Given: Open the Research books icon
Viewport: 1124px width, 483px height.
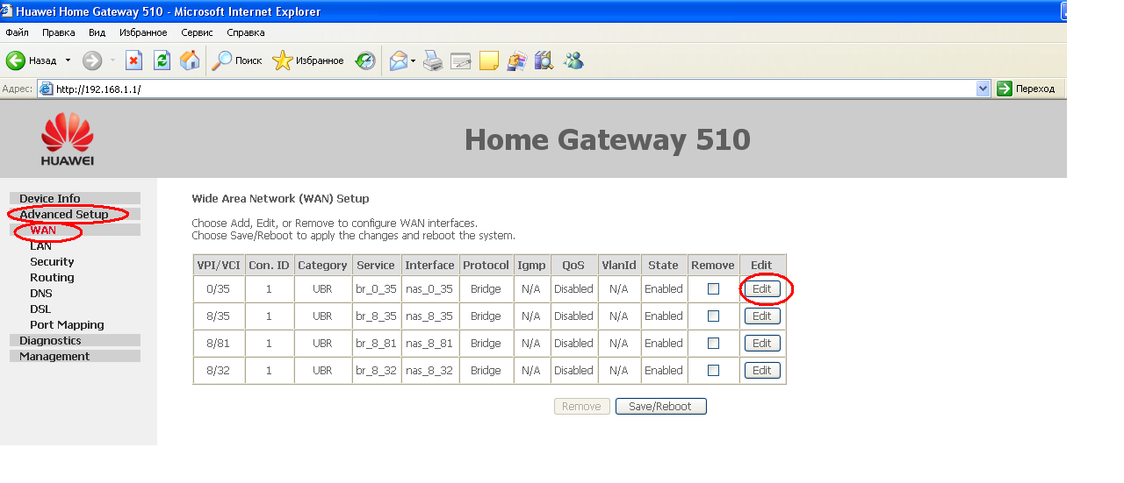Looking at the screenshot, I should point(544,60).
